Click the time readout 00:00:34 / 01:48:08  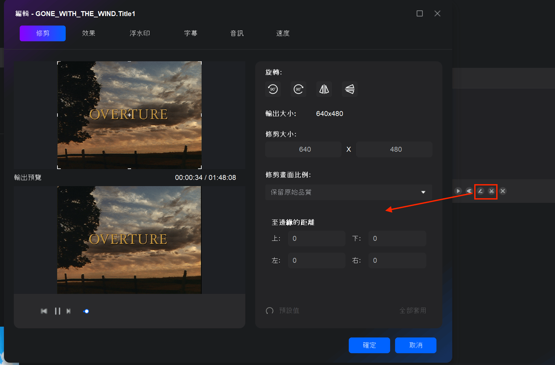206,178
